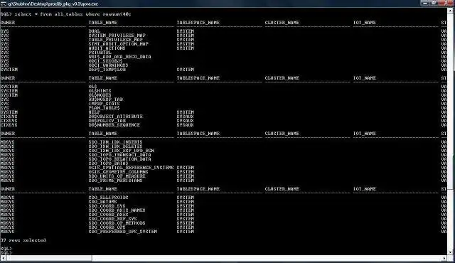The width and height of the screenshot is (455, 263).
Task: Click the OL$HINTS table name
Action: pyautogui.click(x=100, y=91)
